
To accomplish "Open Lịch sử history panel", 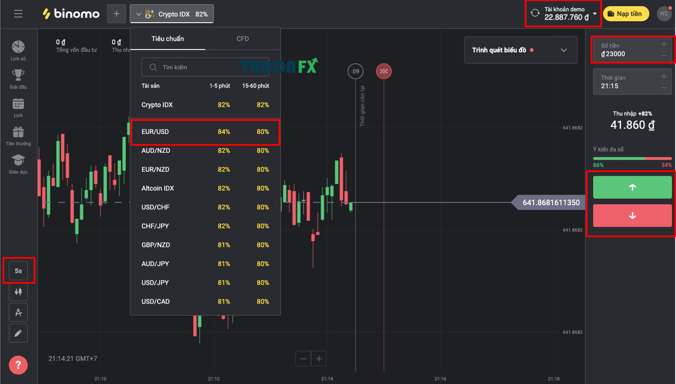I will (18, 51).
